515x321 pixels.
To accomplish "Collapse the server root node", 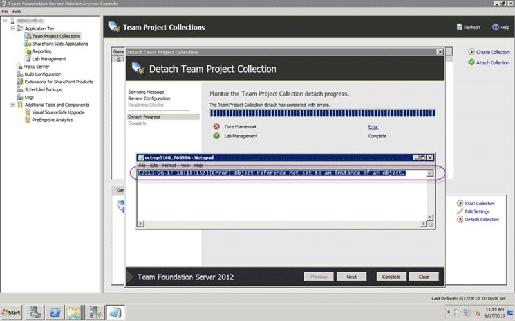I will coord(5,21).
